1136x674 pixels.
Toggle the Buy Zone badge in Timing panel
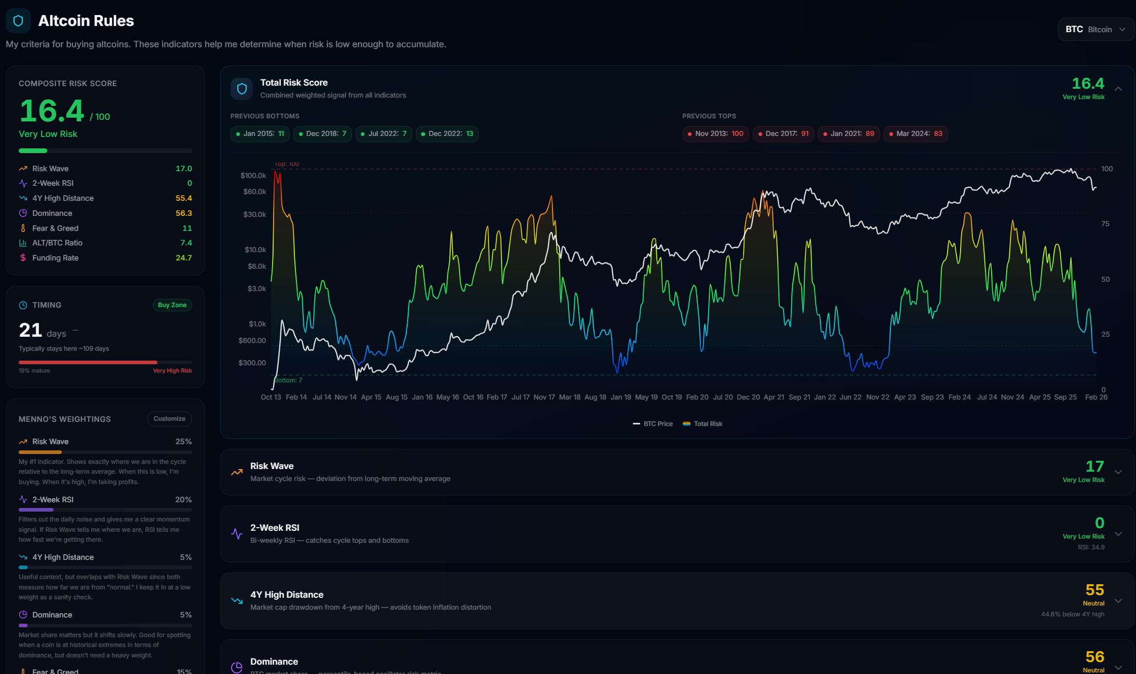point(172,305)
